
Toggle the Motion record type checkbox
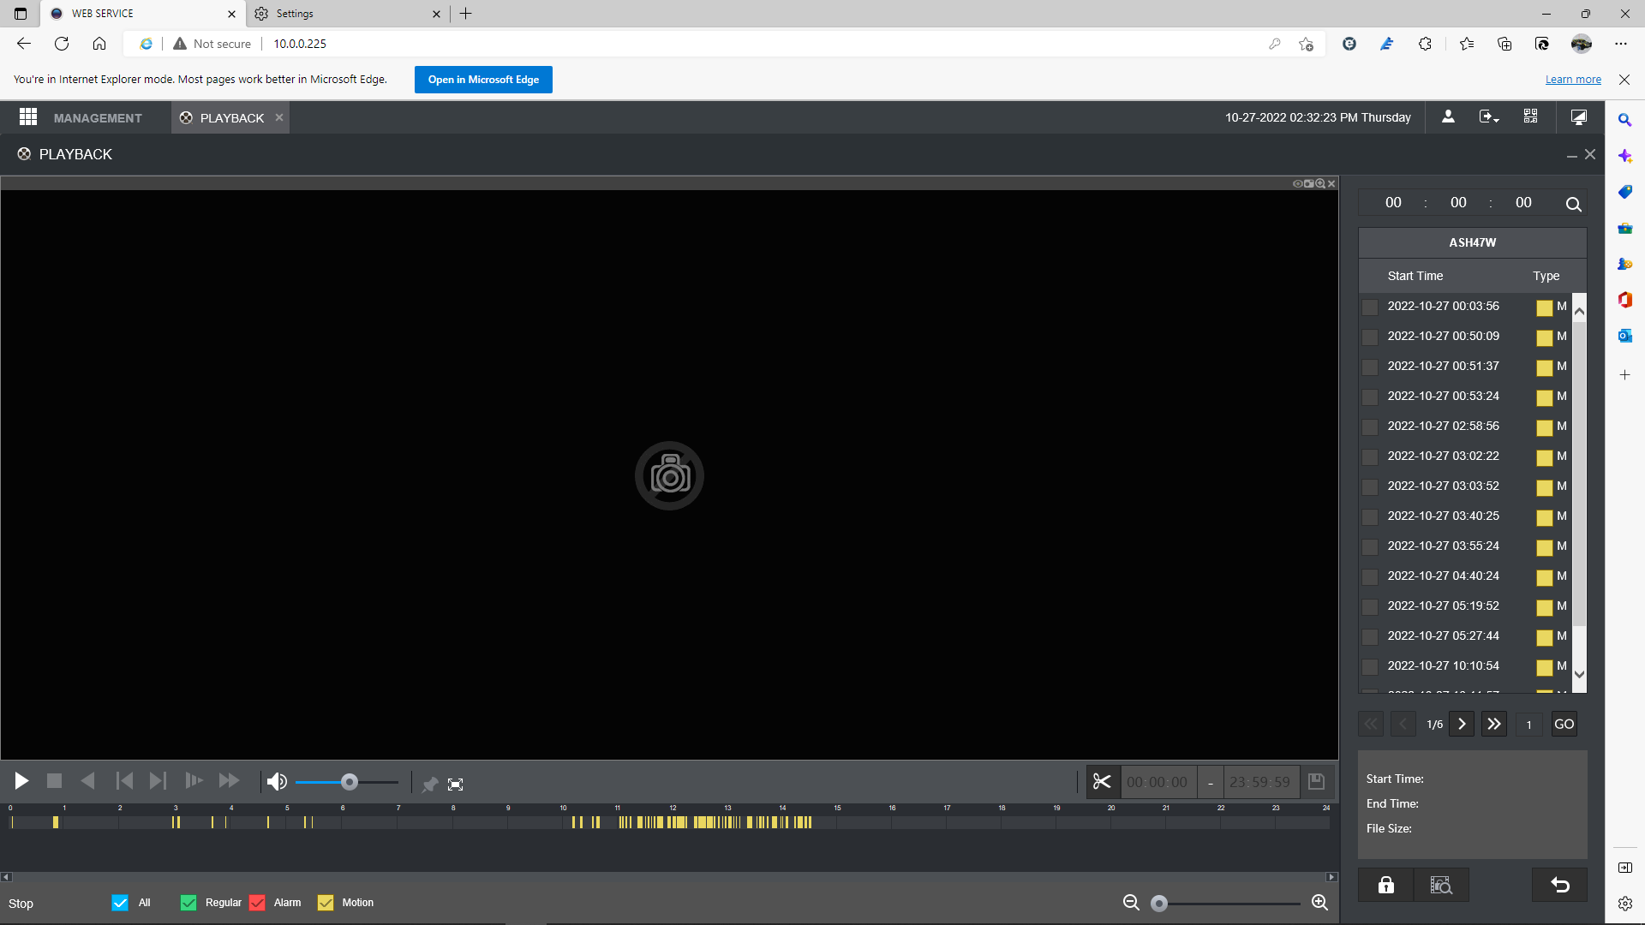click(x=326, y=903)
